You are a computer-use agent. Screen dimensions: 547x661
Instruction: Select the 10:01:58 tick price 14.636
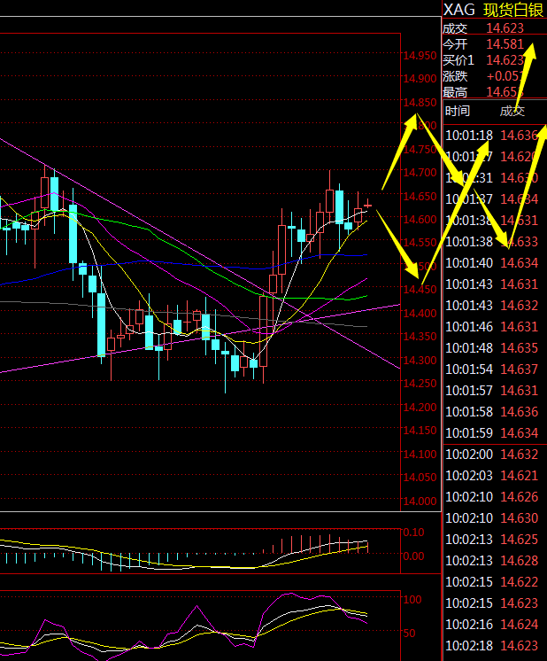click(520, 411)
